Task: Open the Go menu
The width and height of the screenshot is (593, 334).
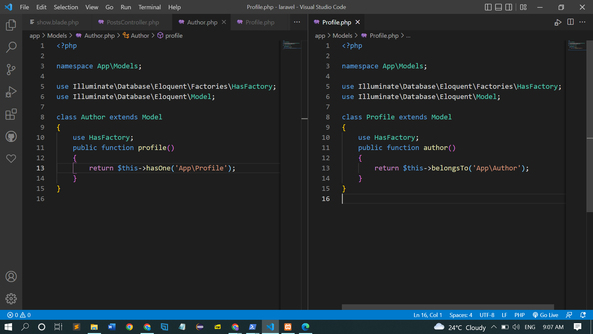Action: pos(109,7)
